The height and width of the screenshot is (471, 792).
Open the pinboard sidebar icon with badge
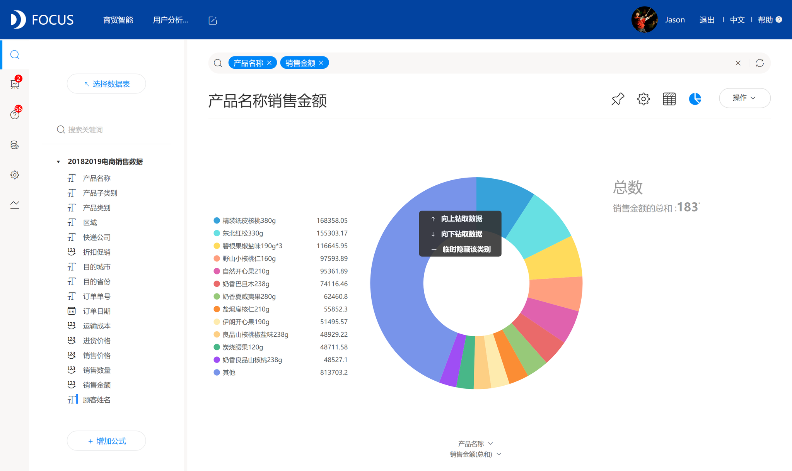[x=15, y=84]
